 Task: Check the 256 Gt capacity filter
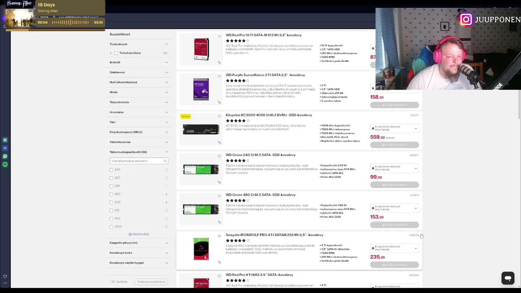(x=111, y=186)
